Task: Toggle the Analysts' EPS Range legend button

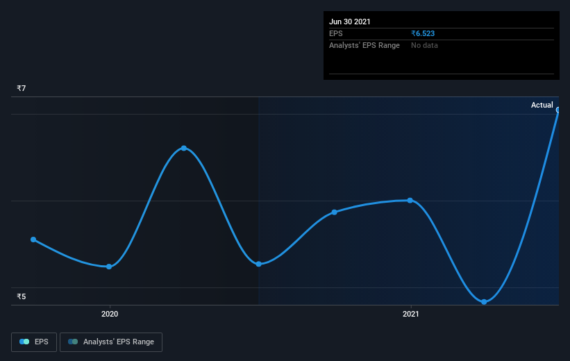Action: click(x=111, y=342)
